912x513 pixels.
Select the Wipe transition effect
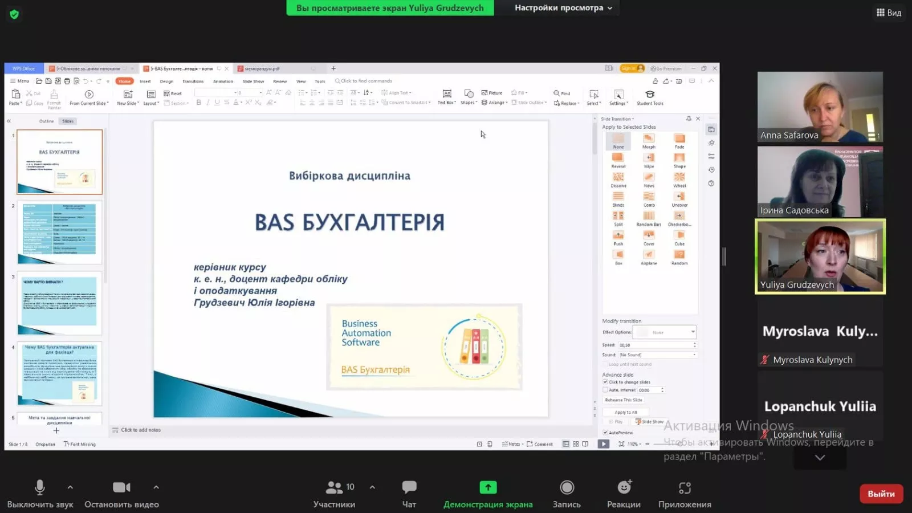[649, 158]
